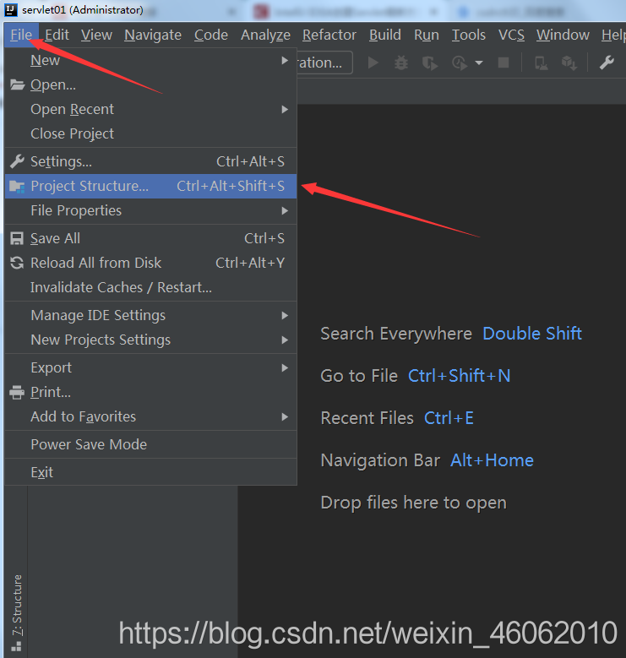The image size is (626, 658).
Task: Choose Invalidate Caches / Restart...
Action: (150, 287)
